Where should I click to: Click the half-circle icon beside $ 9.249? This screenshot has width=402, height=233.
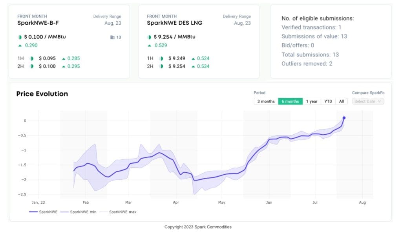[x=161, y=59]
